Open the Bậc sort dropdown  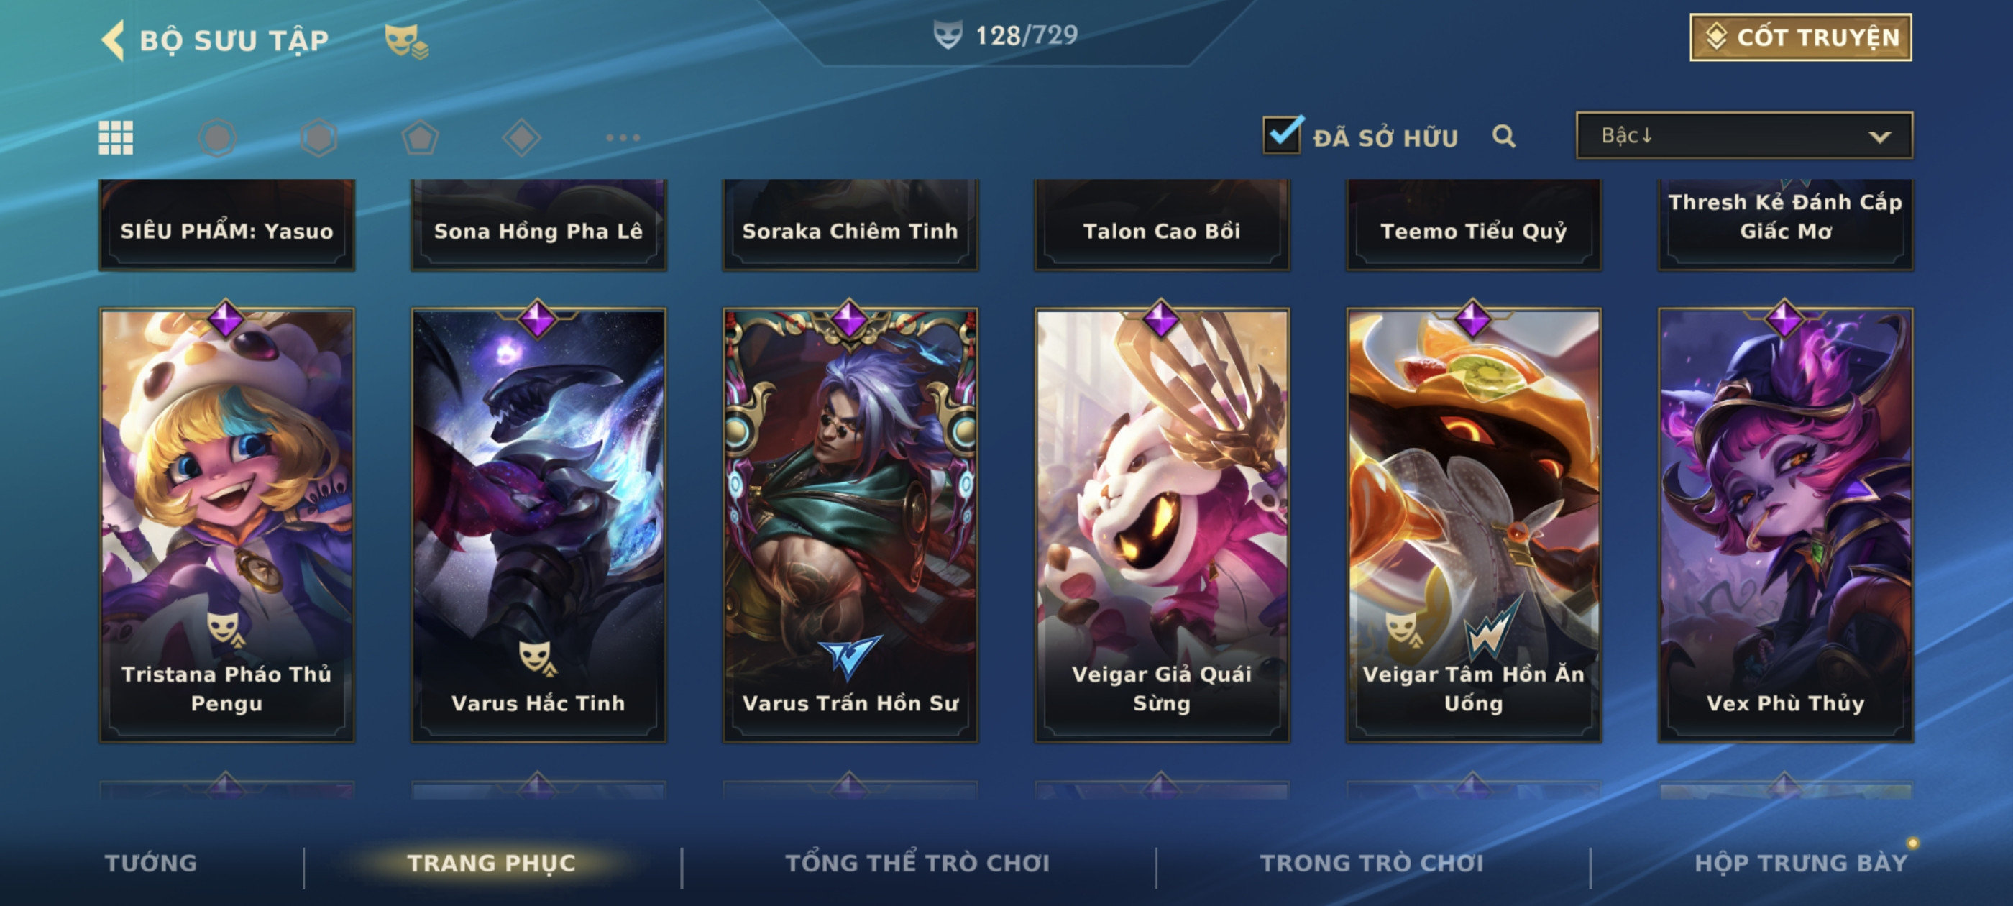(1744, 135)
